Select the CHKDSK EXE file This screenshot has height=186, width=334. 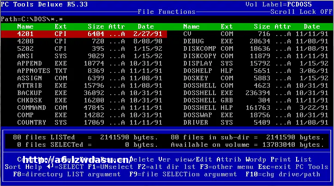point(84,100)
